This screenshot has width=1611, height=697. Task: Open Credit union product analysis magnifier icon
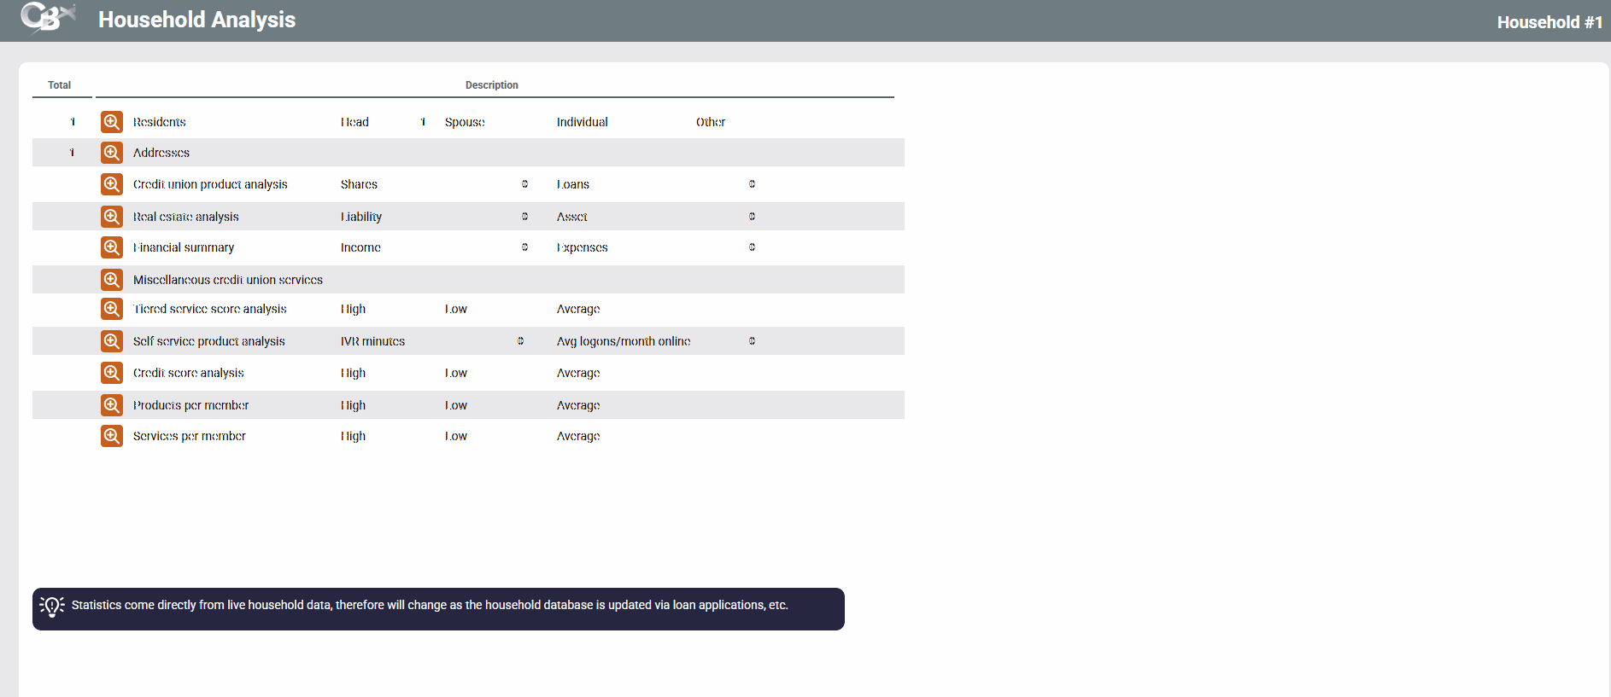(x=112, y=184)
